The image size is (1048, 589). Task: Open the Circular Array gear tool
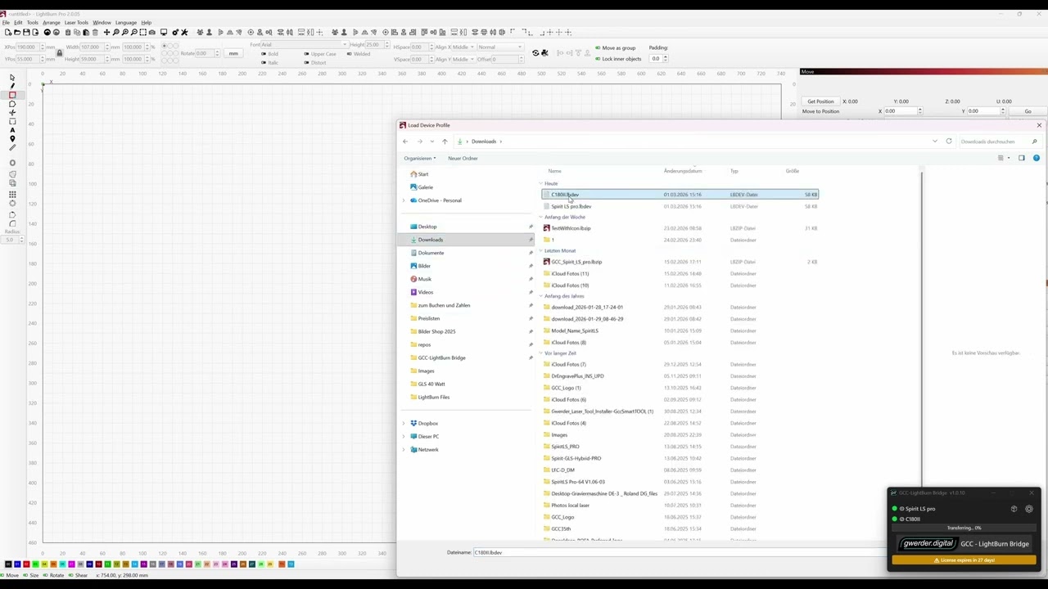tap(11, 202)
